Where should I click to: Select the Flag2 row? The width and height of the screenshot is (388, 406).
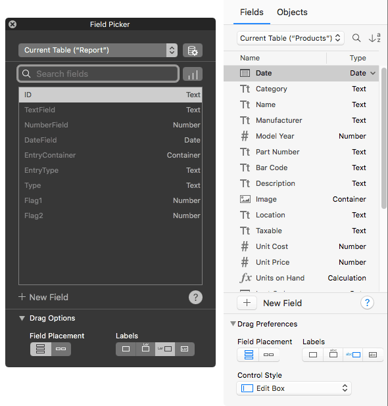coord(110,215)
